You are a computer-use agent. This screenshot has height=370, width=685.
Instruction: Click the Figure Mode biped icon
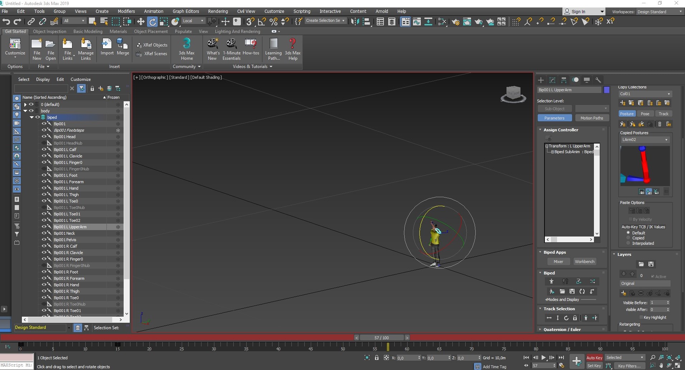tap(552, 281)
